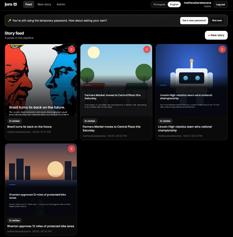Delete the Riverton bike lanes story
This screenshot has width=233, height=237.
coord(71,149)
